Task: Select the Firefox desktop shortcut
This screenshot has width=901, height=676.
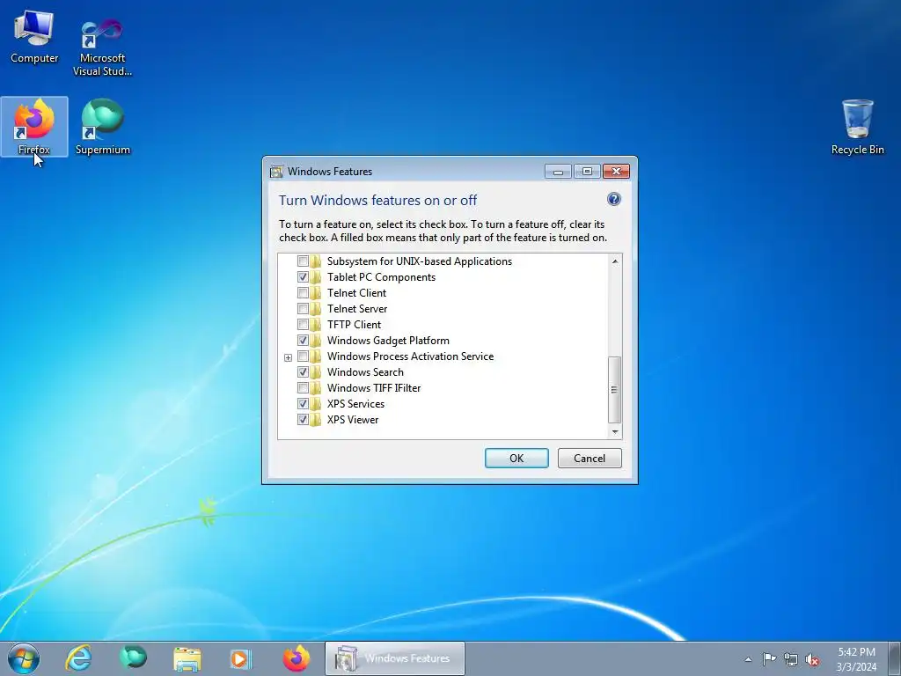Action: coord(34,127)
